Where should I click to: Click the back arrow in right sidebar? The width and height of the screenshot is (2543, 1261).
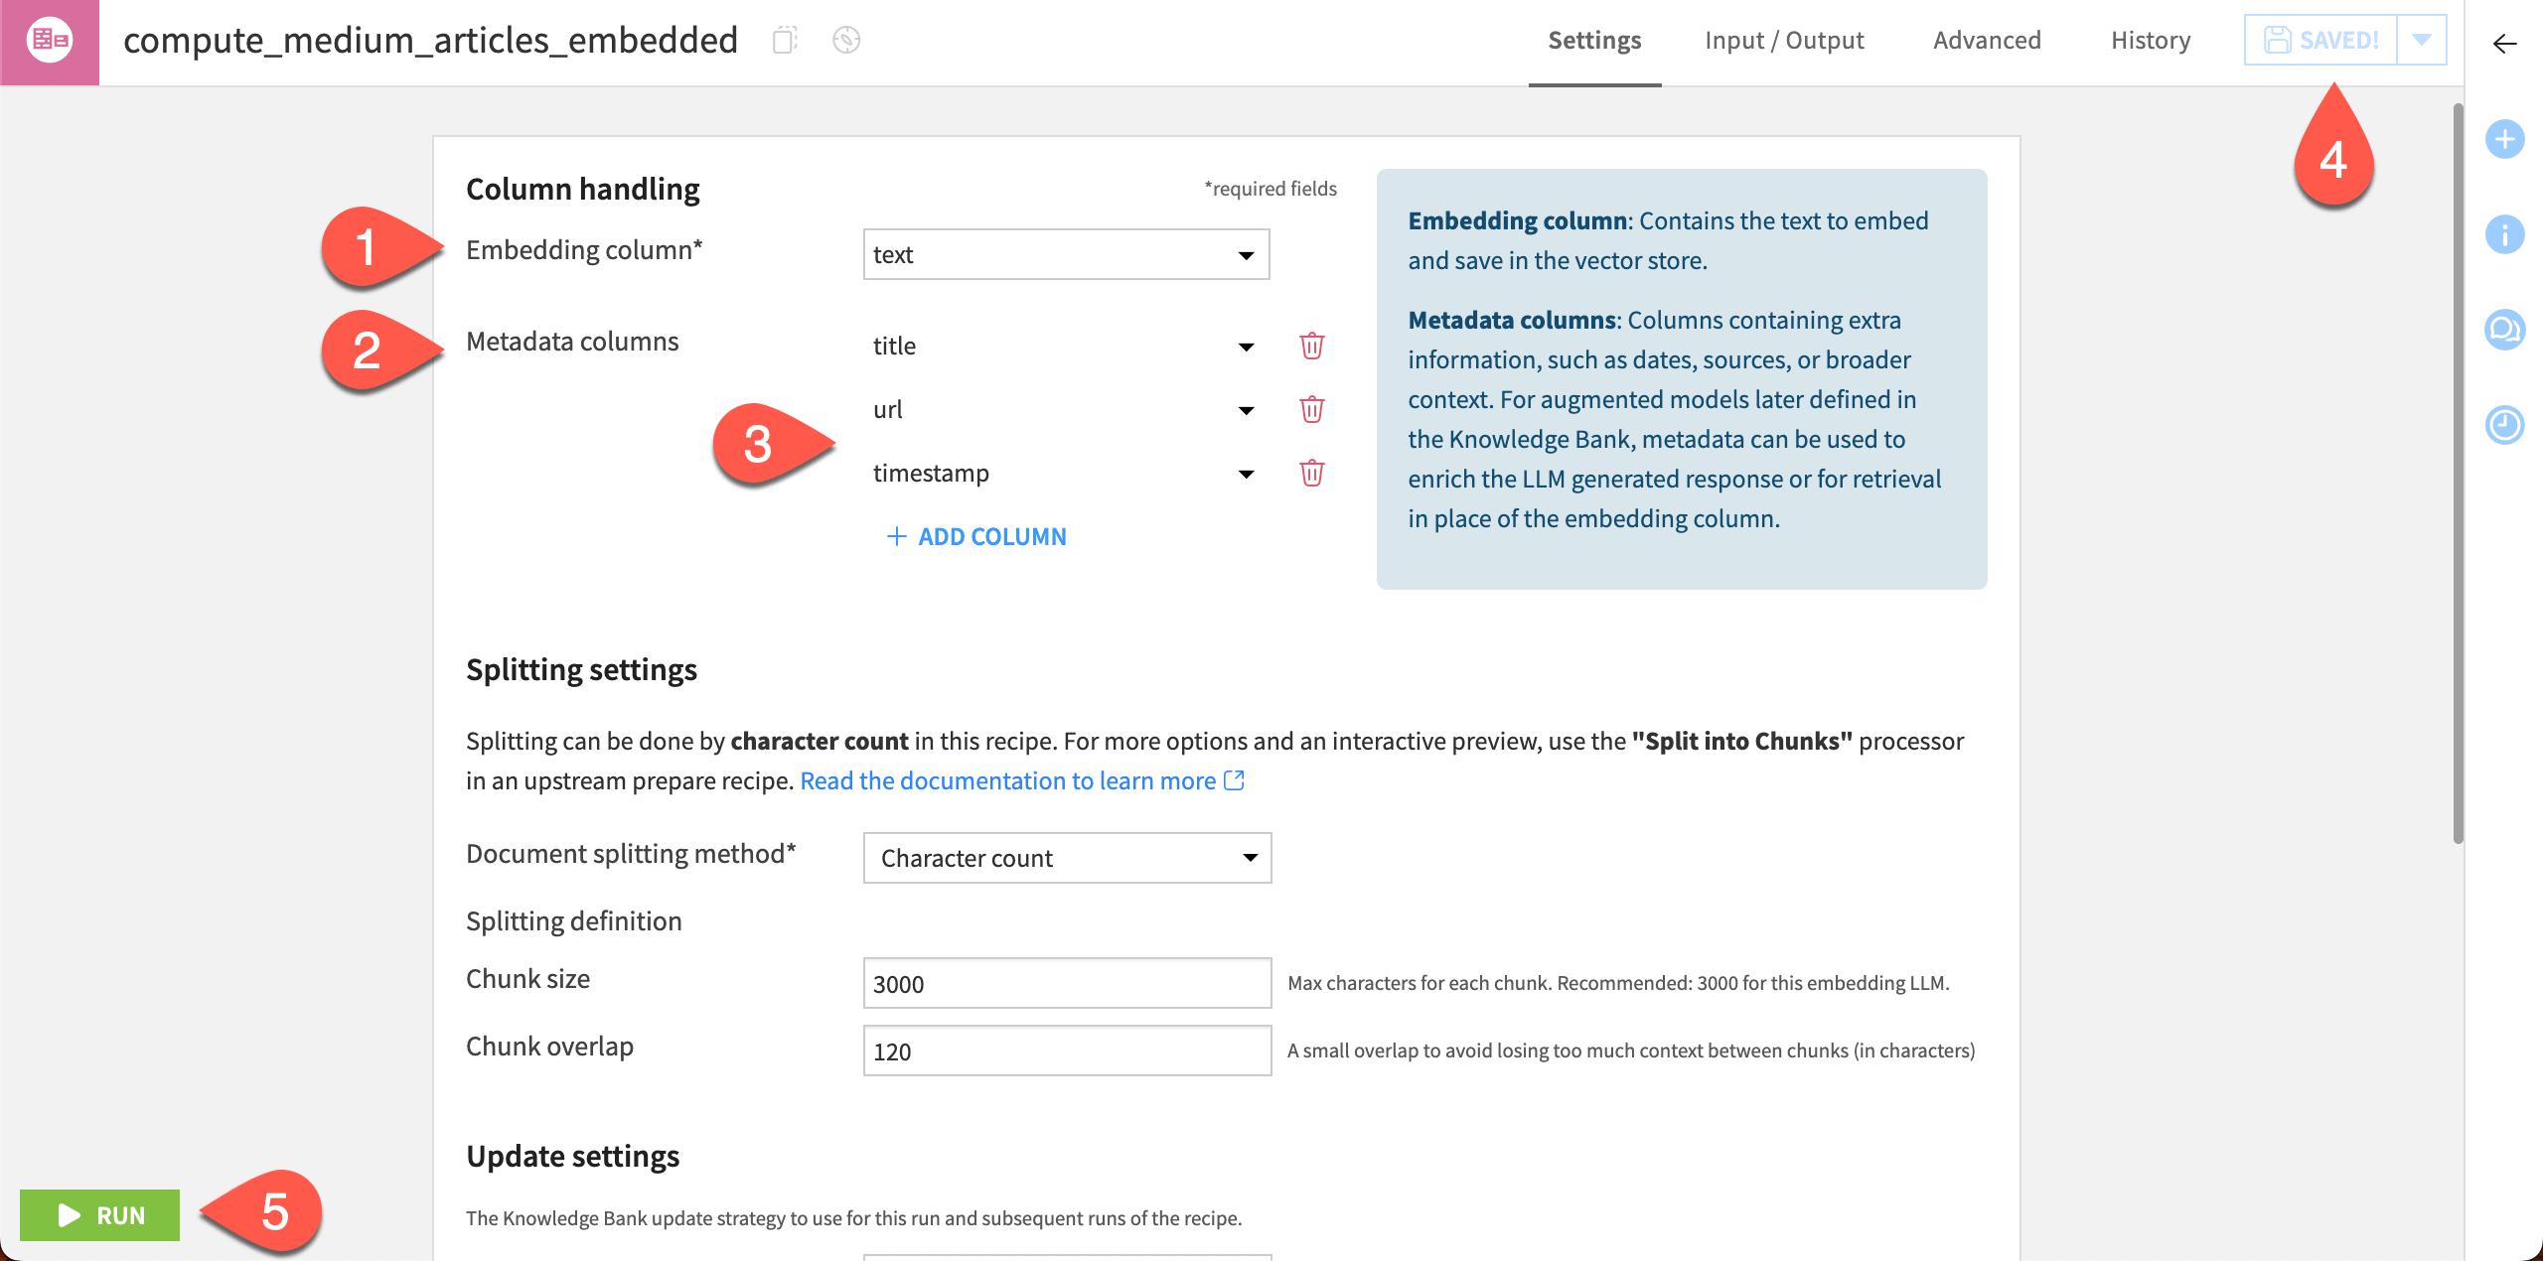[x=2504, y=44]
